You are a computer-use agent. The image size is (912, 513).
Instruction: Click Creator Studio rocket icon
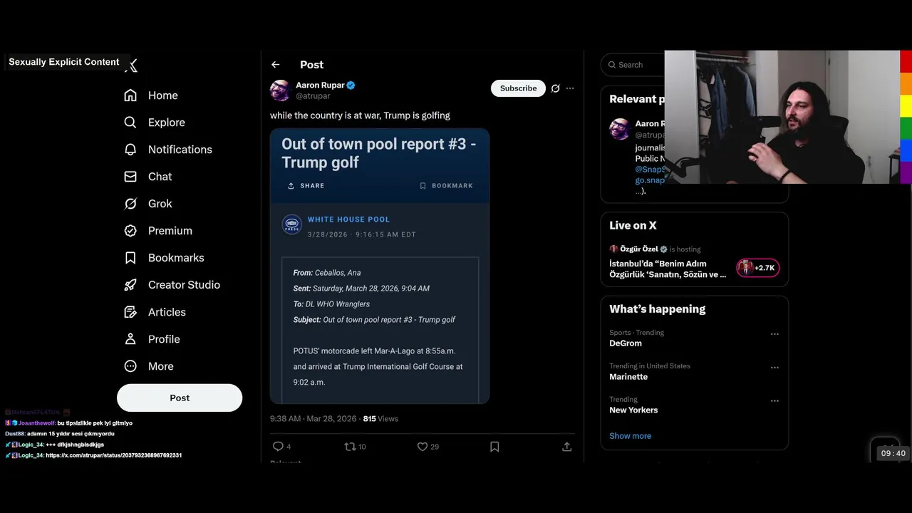pyautogui.click(x=130, y=285)
